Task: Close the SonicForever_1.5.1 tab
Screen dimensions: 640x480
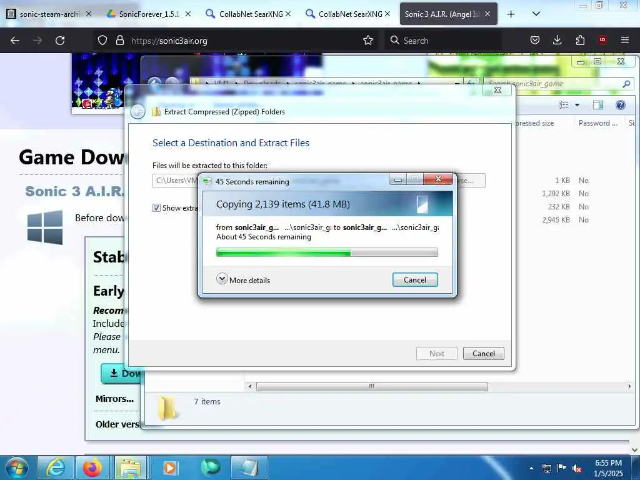Action: click(x=187, y=14)
